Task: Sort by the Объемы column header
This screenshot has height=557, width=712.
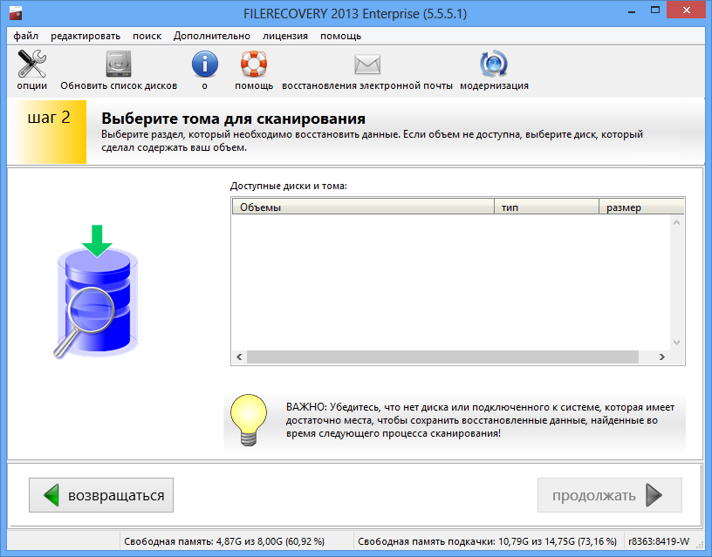Action: click(363, 207)
